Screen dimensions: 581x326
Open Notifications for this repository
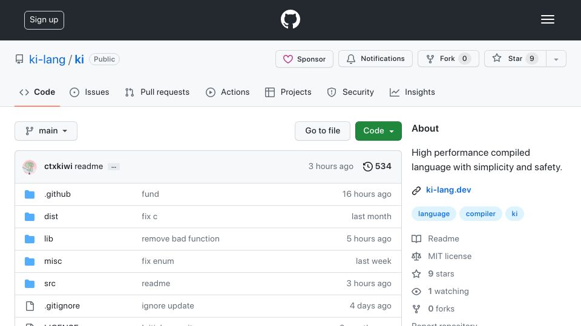click(375, 59)
